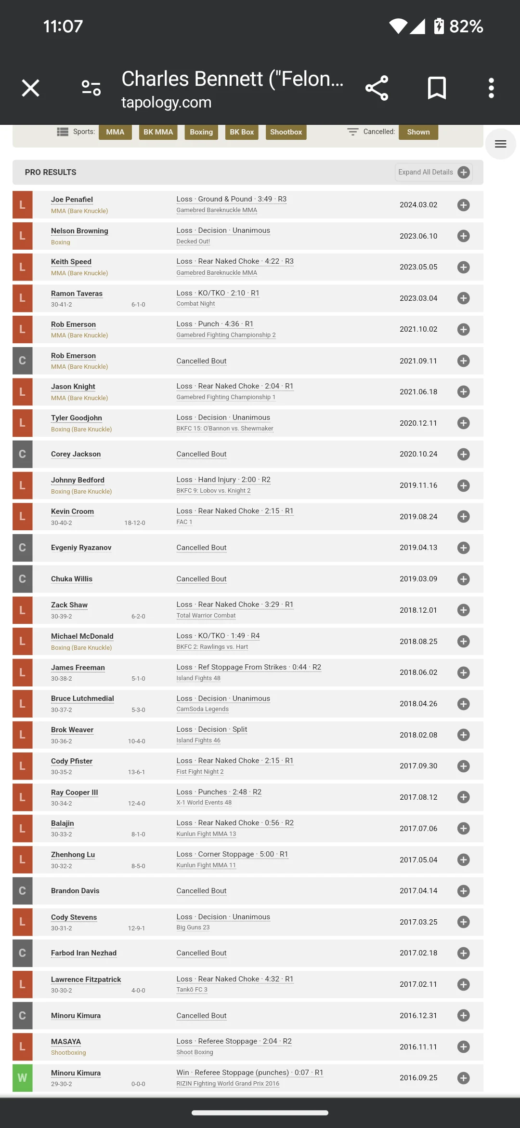
Task: Open the three-dot overflow menu
Action: (x=491, y=88)
